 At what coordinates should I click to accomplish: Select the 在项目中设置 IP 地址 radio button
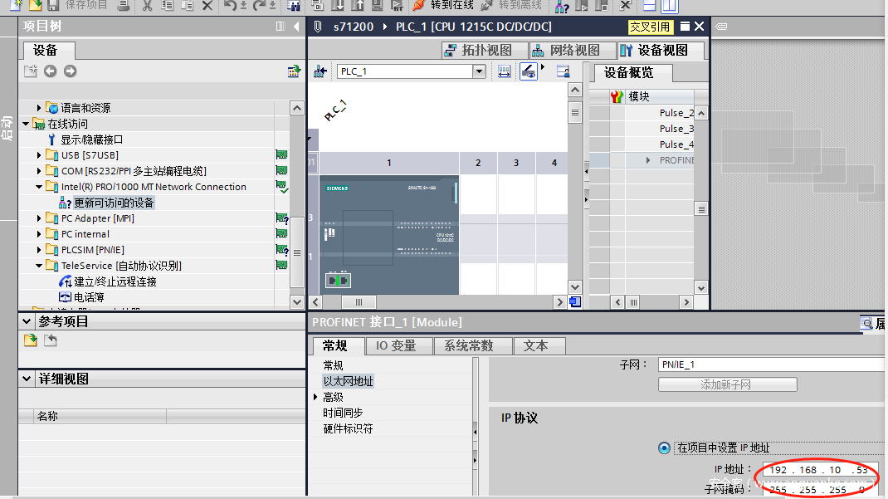pyautogui.click(x=664, y=448)
